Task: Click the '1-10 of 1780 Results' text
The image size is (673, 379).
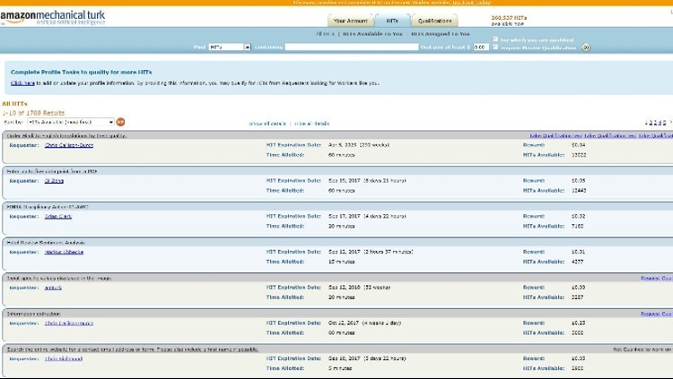Action: coord(33,113)
